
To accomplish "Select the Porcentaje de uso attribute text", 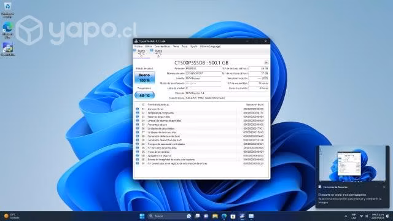I will pos(157,125).
